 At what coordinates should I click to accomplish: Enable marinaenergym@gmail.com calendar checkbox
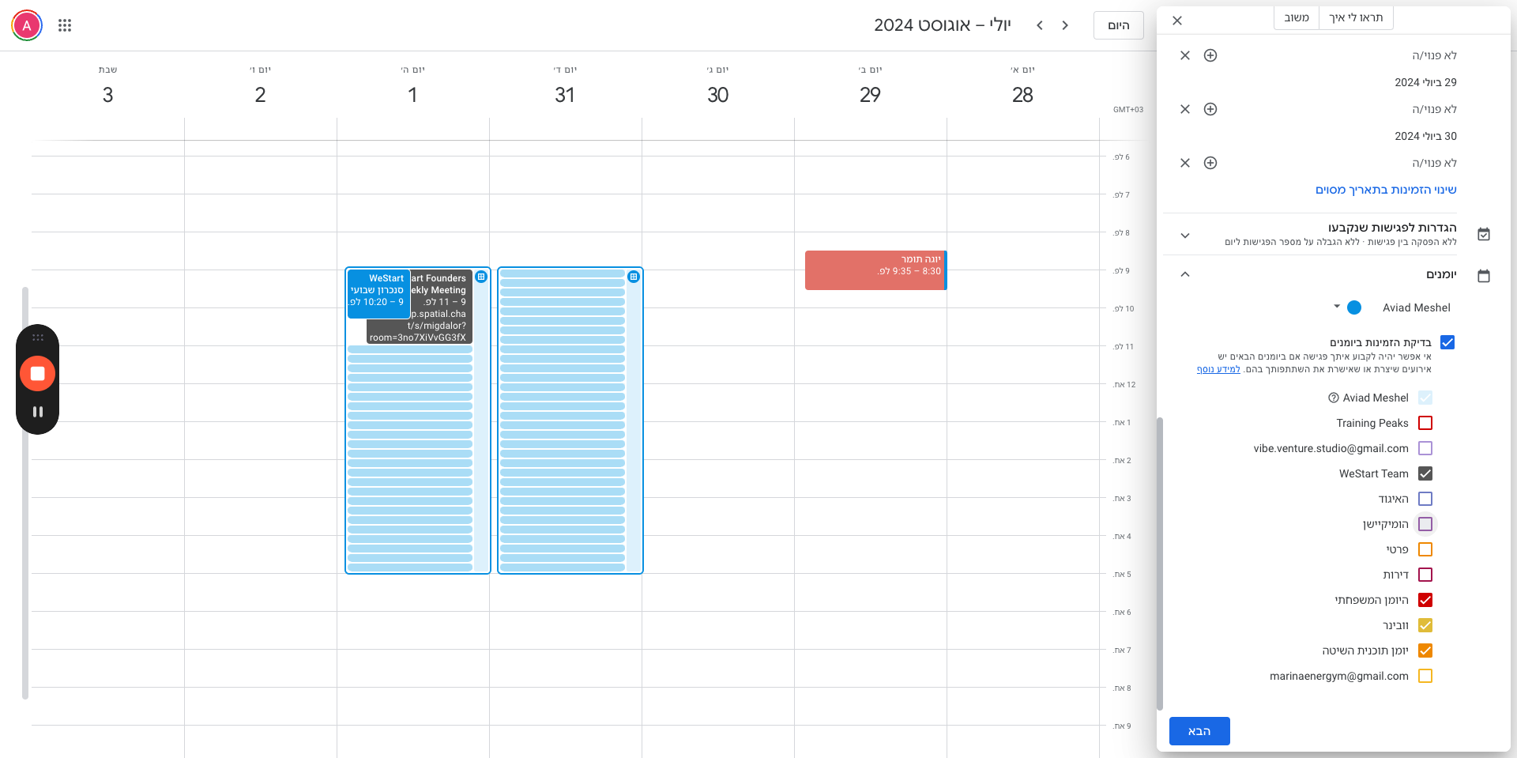pos(1425,676)
